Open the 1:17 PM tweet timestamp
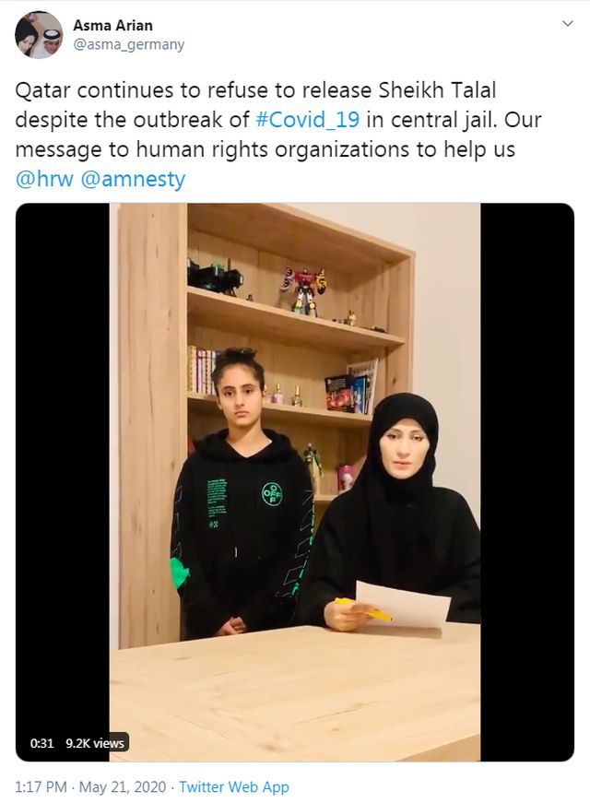This screenshot has width=590, height=803. point(41,786)
